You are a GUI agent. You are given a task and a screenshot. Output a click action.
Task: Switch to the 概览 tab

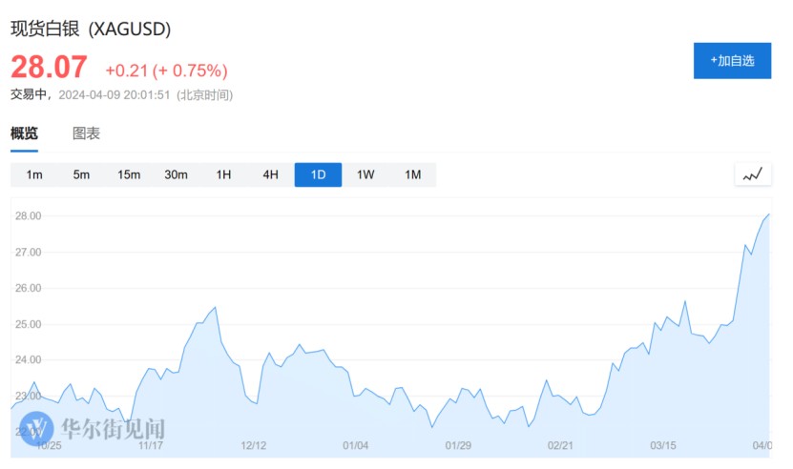click(24, 134)
